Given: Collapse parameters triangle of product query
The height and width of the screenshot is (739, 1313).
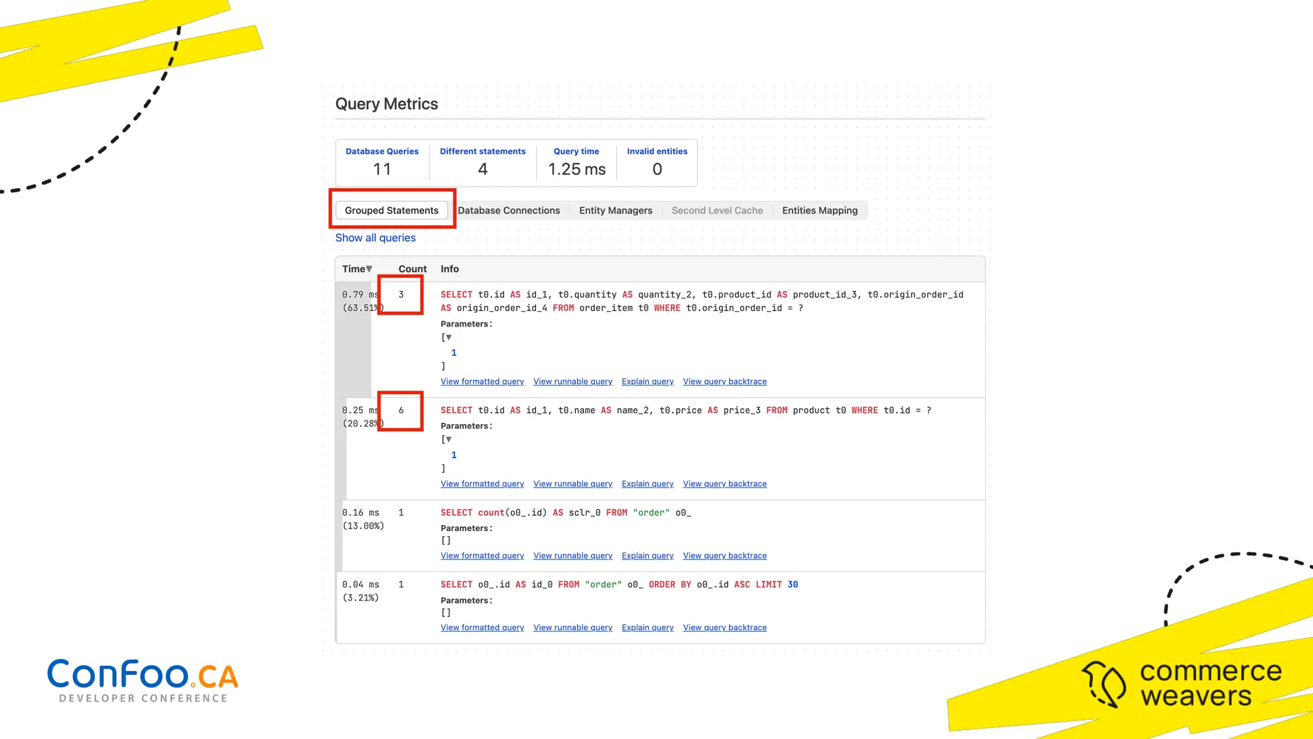Looking at the screenshot, I should click(x=449, y=439).
